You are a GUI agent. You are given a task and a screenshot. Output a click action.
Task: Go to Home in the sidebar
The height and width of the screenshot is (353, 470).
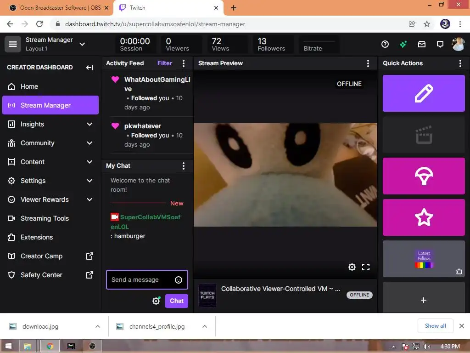click(50, 86)
